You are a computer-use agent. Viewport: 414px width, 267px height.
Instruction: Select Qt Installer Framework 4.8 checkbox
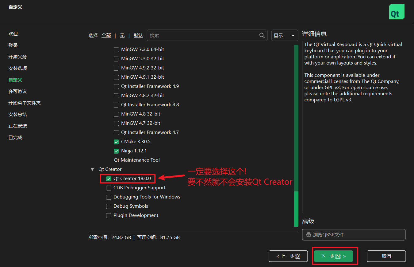[x=116, y=105]
